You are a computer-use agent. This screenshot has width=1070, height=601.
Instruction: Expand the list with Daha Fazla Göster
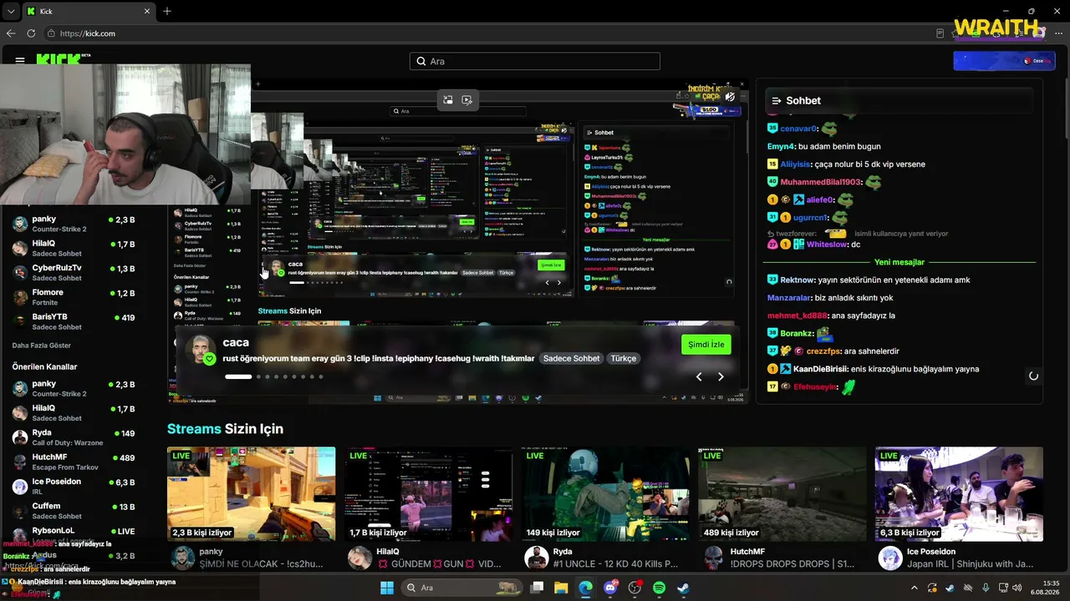42,345
